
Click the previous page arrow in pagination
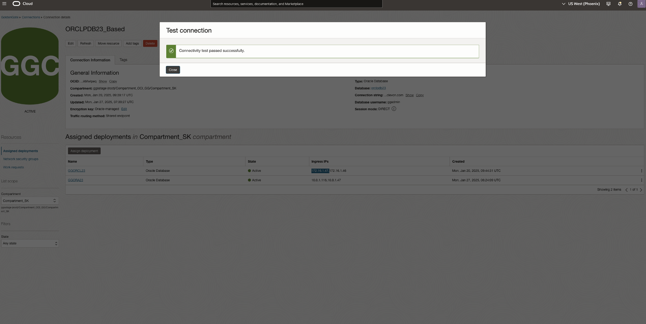[627, 190]
